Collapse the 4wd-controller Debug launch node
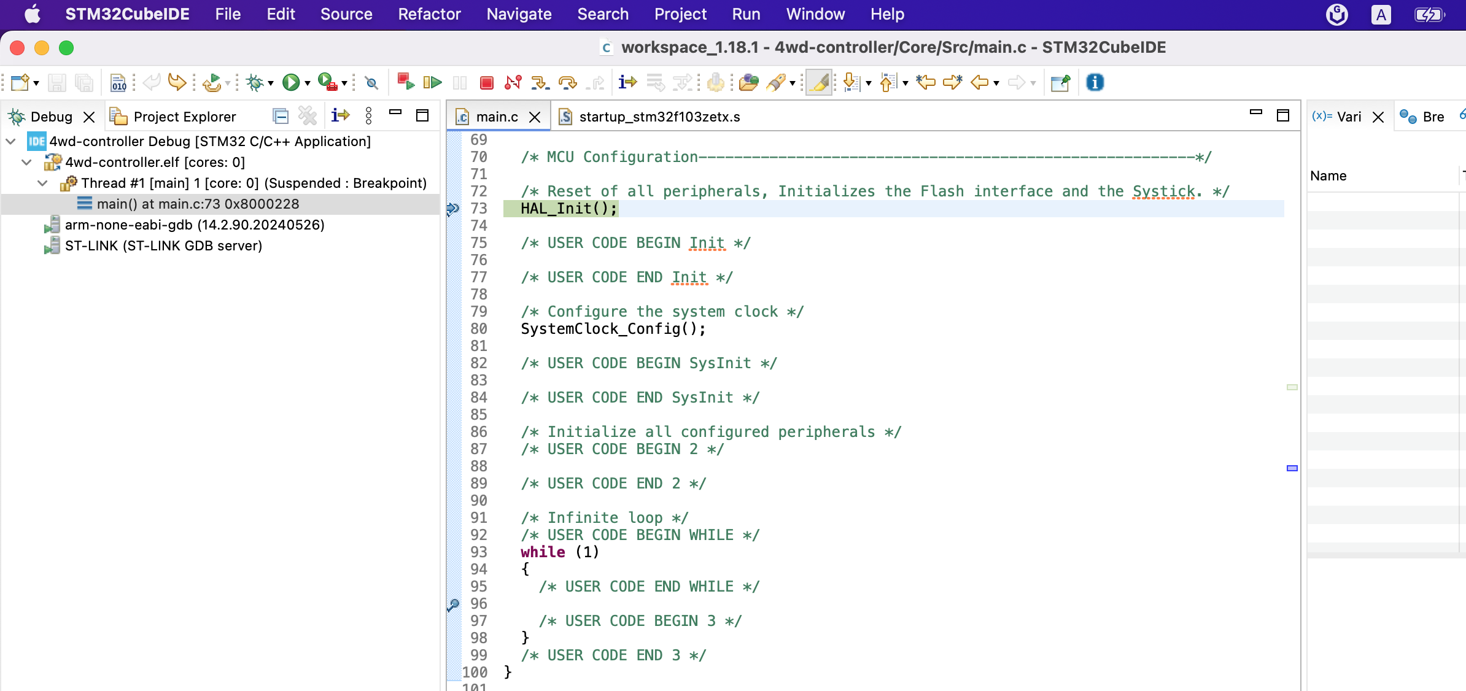1466x691 pixels. (x=10, y=141)
